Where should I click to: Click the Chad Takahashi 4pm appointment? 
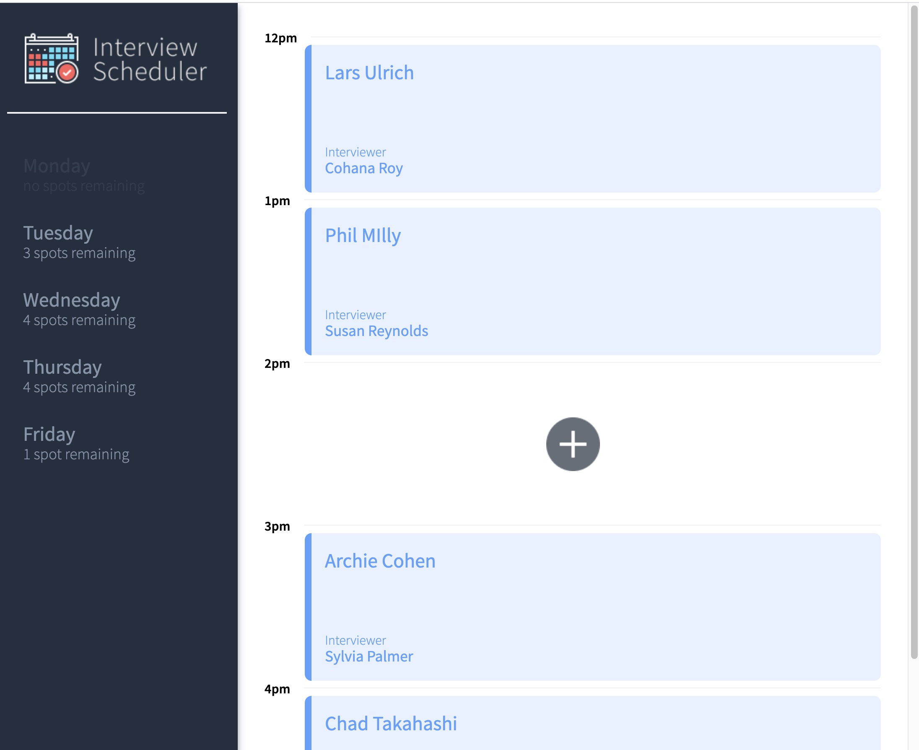click(592, 723)
